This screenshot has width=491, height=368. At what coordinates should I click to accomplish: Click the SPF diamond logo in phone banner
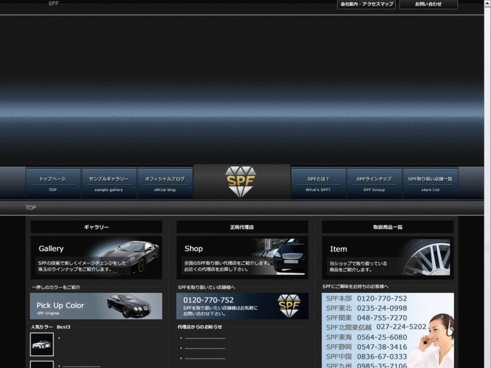(288, 306)
